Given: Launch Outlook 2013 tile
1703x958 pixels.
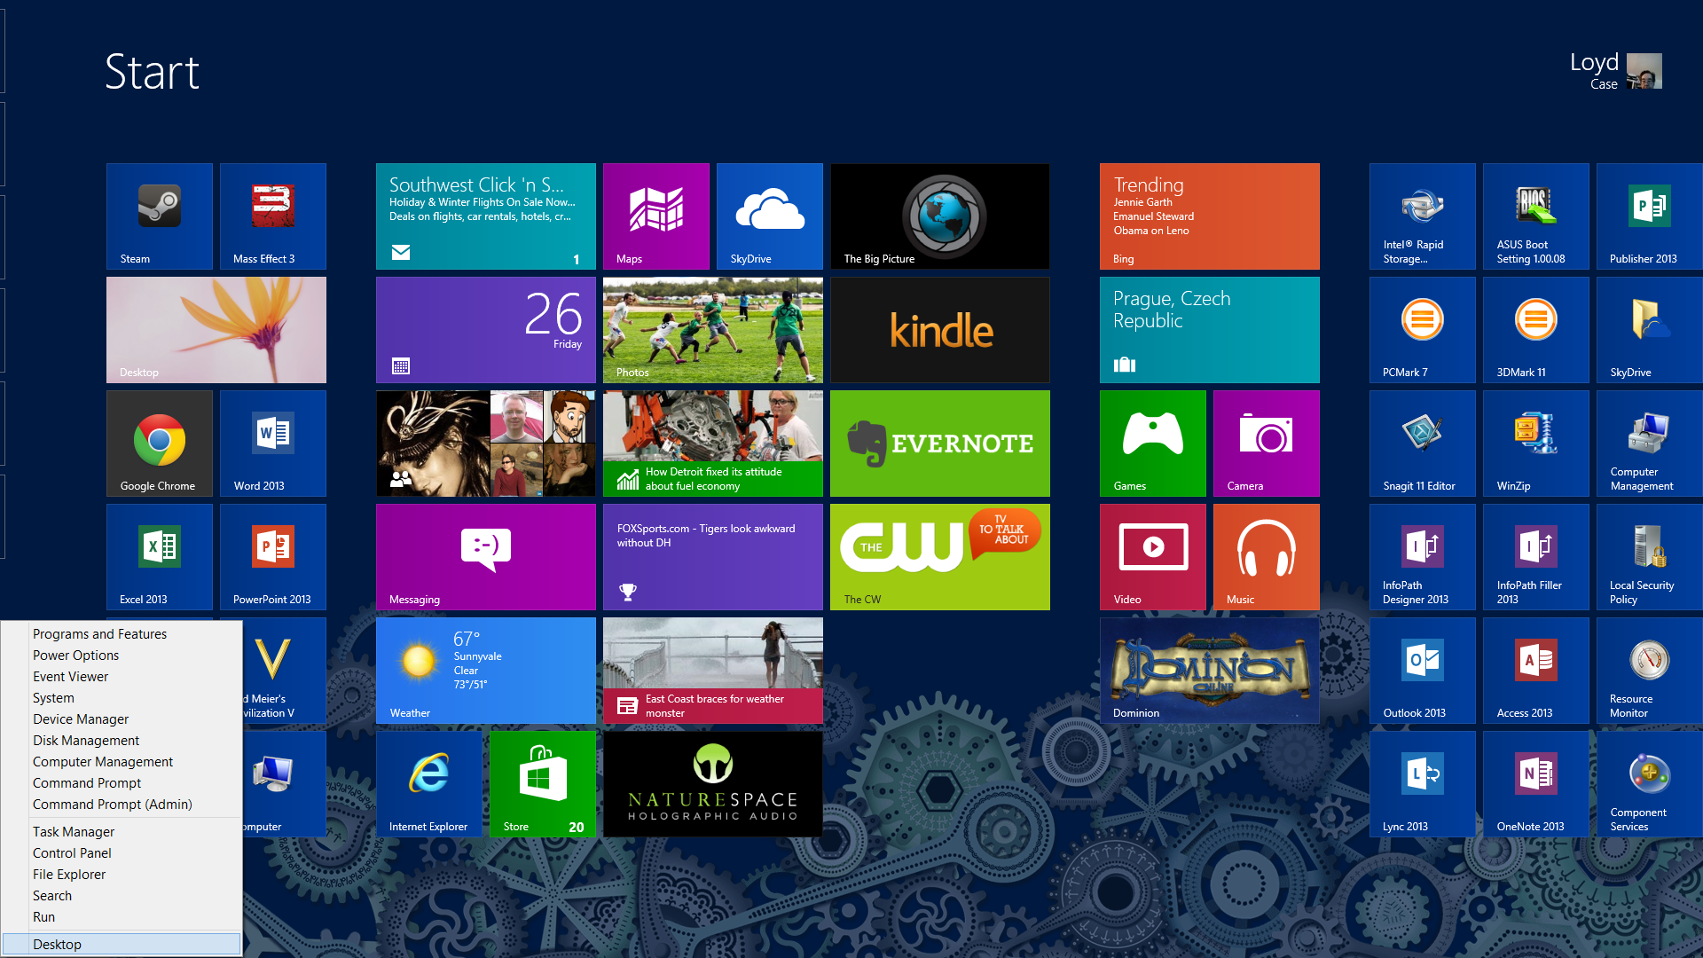Looking at the screenshot, I should click(1422, 670).
